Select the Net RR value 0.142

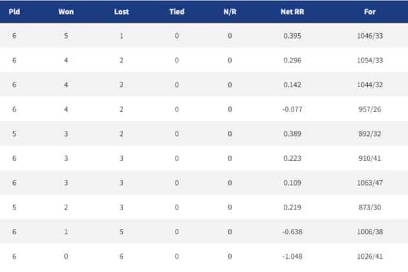point(292,85)
